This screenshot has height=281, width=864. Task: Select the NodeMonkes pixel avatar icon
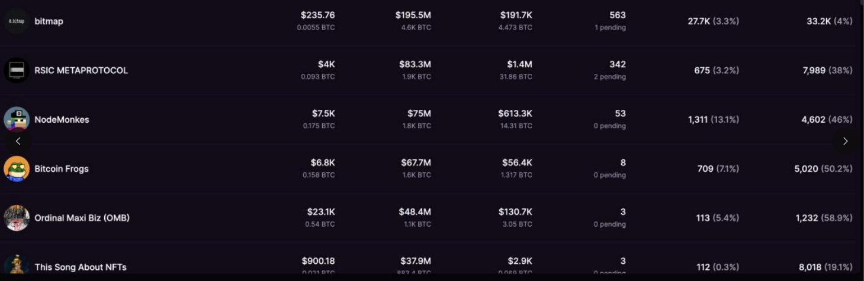17,119
